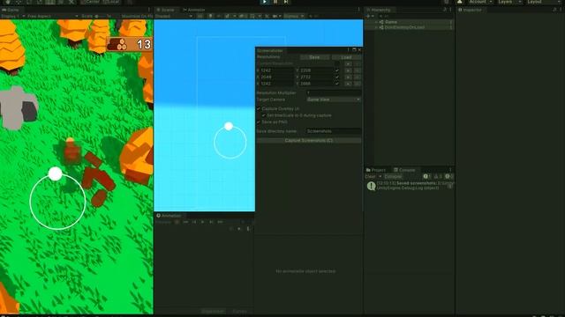565x317 pixels.
Task: Click the Play button in the top toolbar
Action: pyautogui.click(x=265, y=2)
